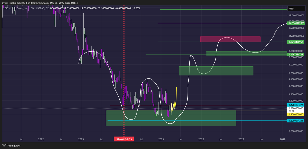The height and width of the screenshot is (149, 308).
Task: Click the 2026 label on time axis
Action: (201, 139)
